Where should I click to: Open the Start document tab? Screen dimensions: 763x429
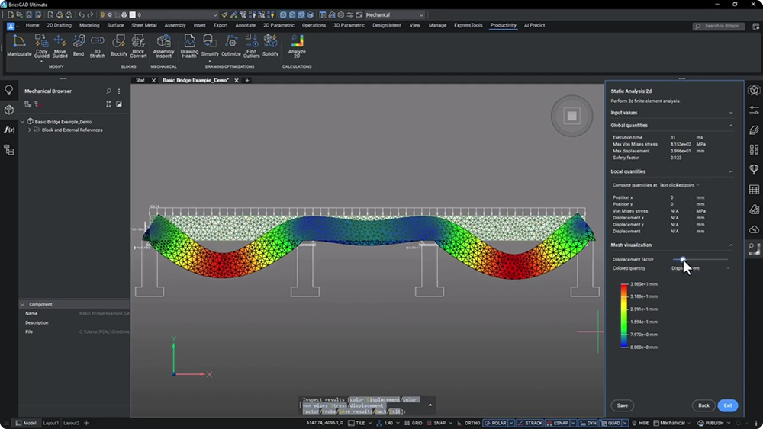(x=140, y=80)
